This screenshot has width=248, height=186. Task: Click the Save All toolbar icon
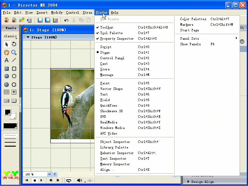click(48, 20)
